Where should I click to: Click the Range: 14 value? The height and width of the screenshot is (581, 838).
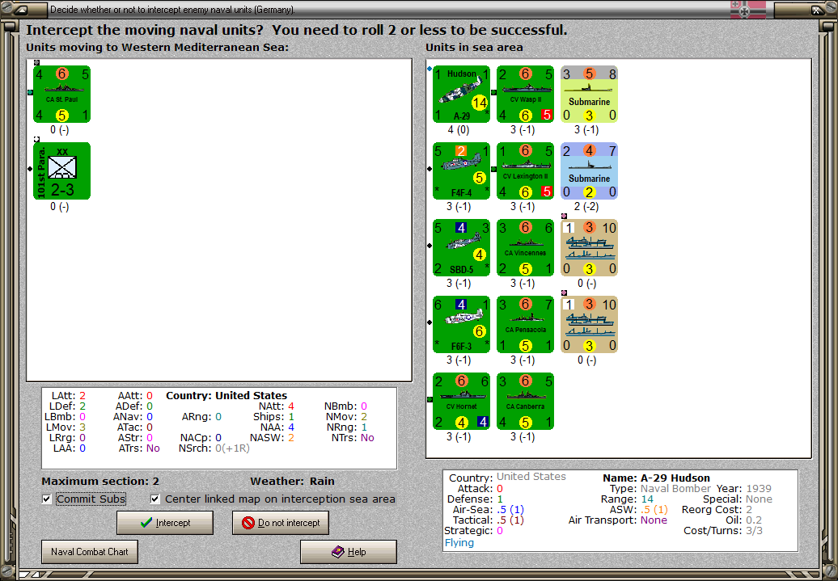(x=628, y=499)
